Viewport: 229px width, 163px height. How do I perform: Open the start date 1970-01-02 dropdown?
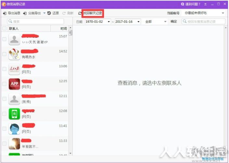[x=109, y=22]
